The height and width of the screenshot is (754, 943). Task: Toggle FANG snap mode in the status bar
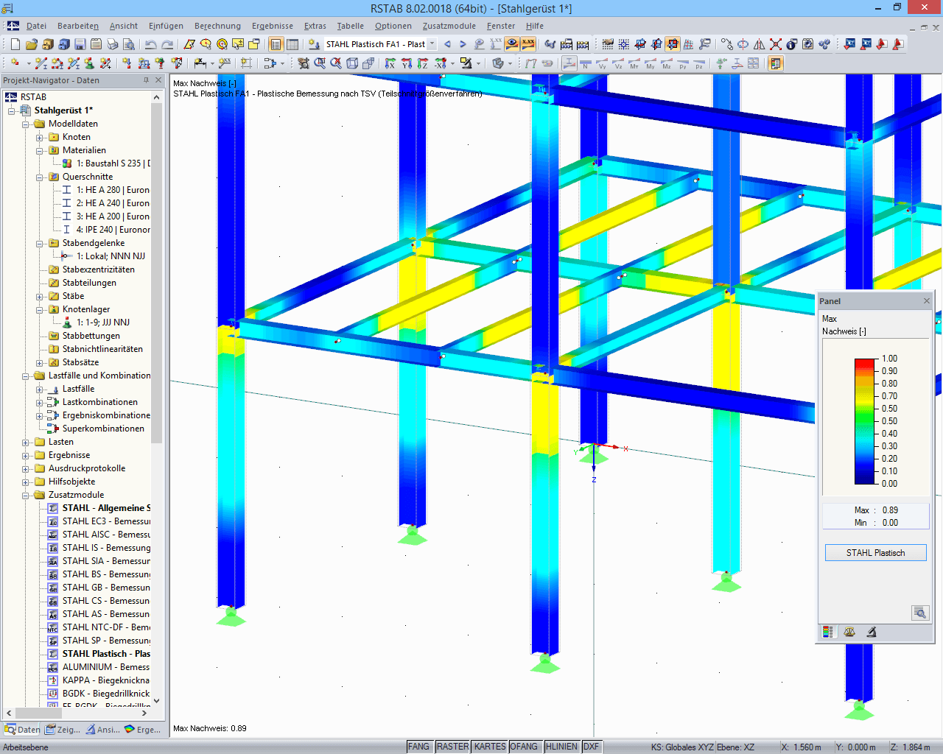click(x=418, y=746)
